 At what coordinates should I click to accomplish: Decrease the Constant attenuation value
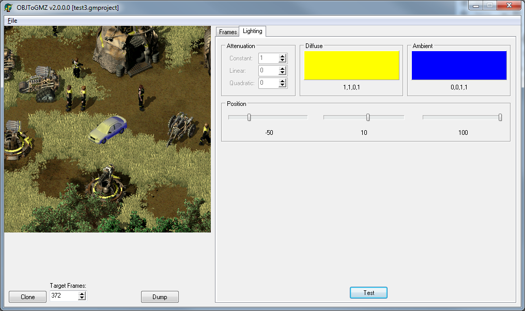(x=283, y=60)
